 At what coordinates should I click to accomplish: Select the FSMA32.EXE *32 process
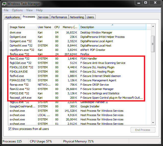click(77, 80)
